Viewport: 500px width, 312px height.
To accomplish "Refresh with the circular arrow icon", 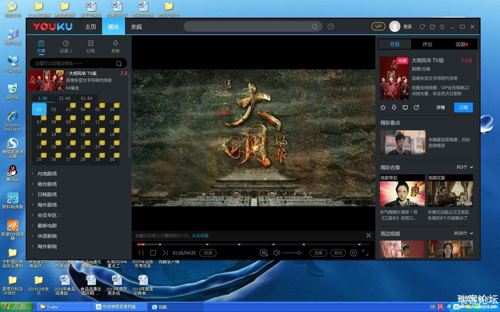I will tap(422, 27).
